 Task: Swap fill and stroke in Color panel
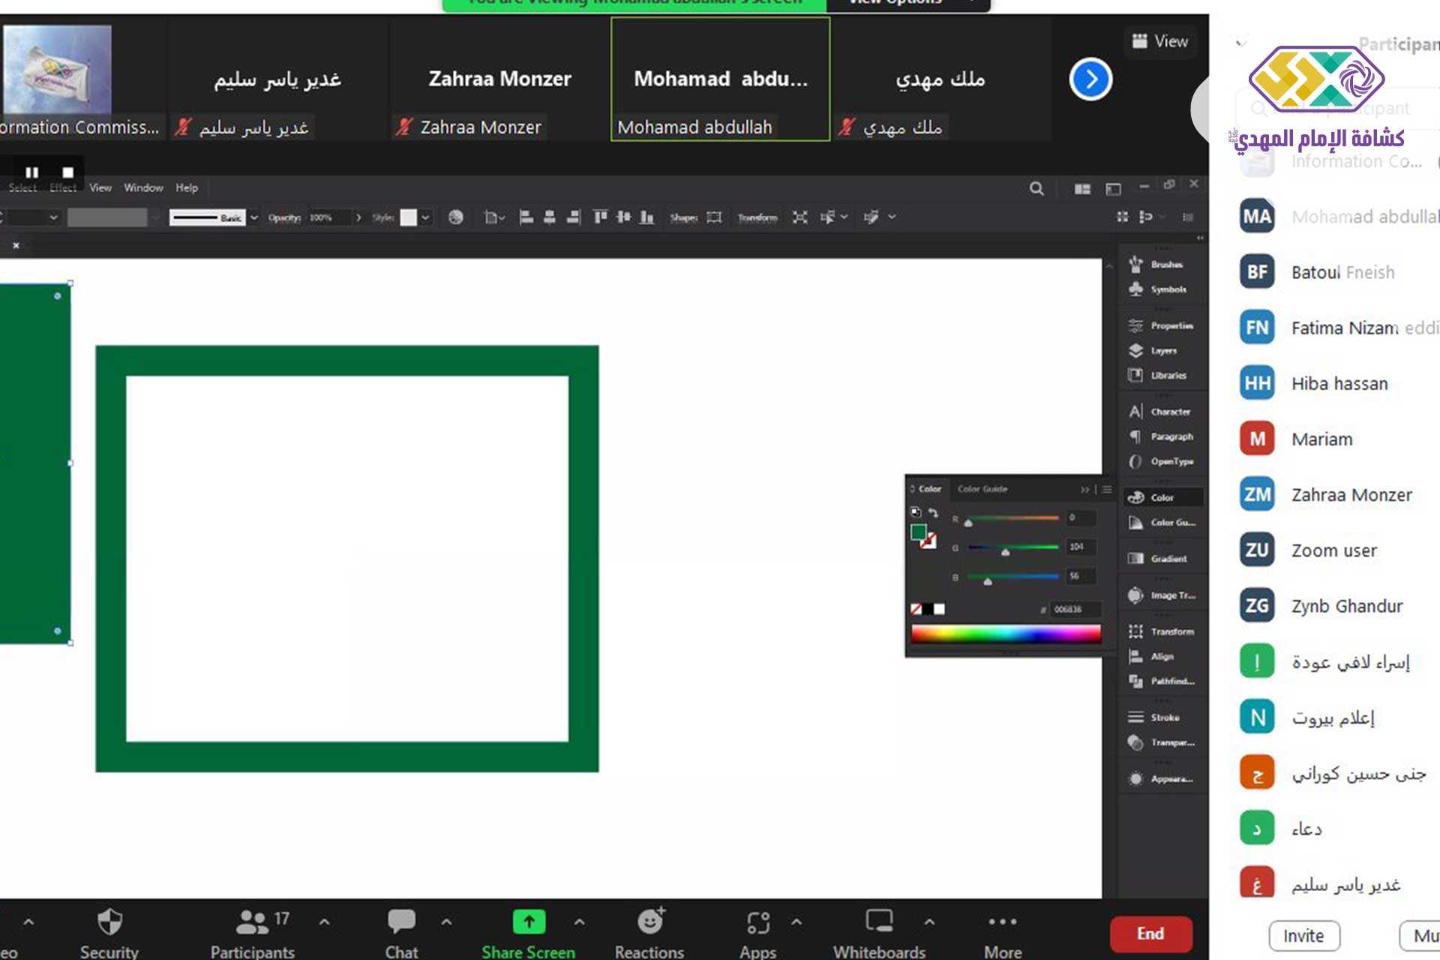click(933, 513)
